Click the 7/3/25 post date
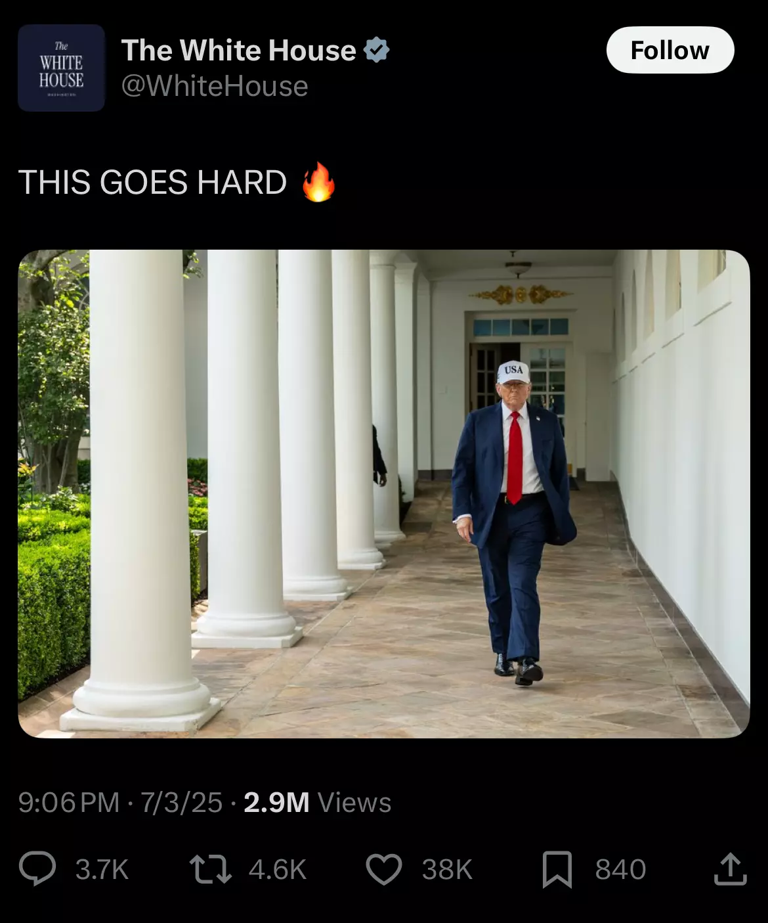Screen dimensions: 768x923 coord(182,802)
